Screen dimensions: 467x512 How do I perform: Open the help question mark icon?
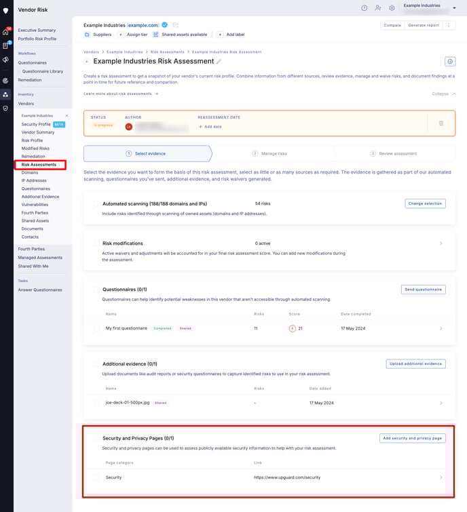coord(364,8)
